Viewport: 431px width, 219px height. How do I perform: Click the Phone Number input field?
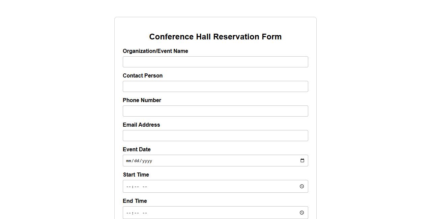click(x=215, y=111)
